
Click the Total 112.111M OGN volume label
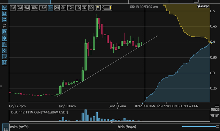[x=39, y=112]
